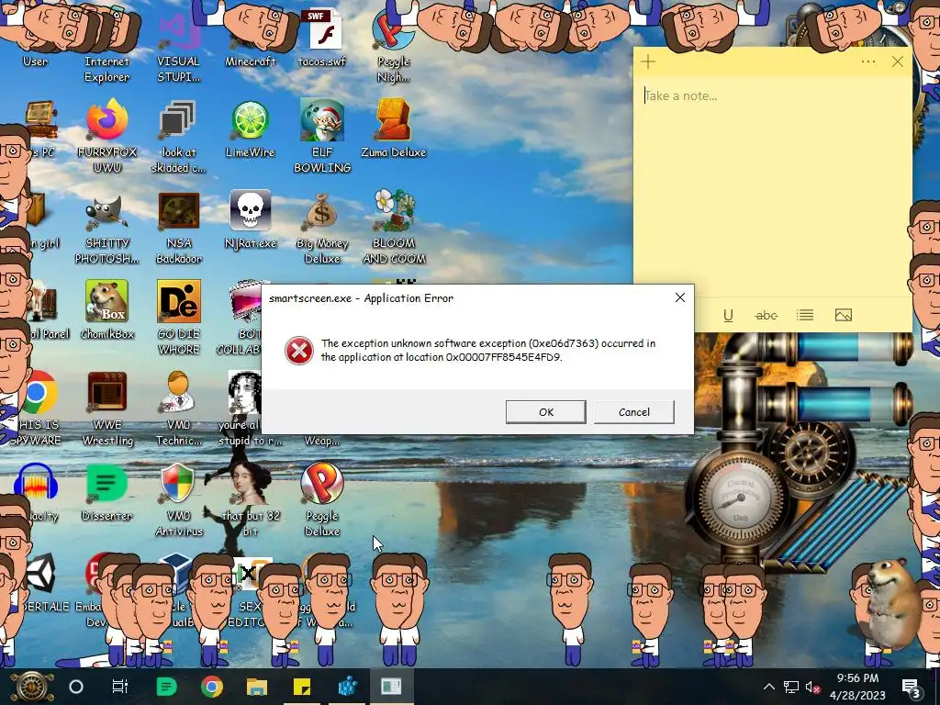
Task: Select the NjRat.exe skull icon
Action: [250, 219]
